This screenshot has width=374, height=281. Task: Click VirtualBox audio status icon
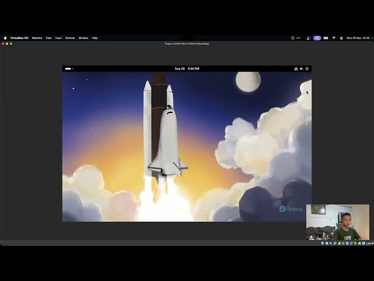(331, 244)
